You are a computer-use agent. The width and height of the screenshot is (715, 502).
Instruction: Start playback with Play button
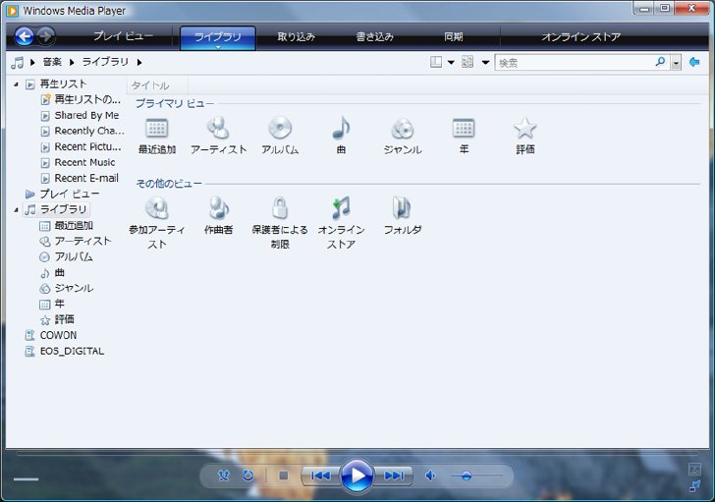click(357, 476)
